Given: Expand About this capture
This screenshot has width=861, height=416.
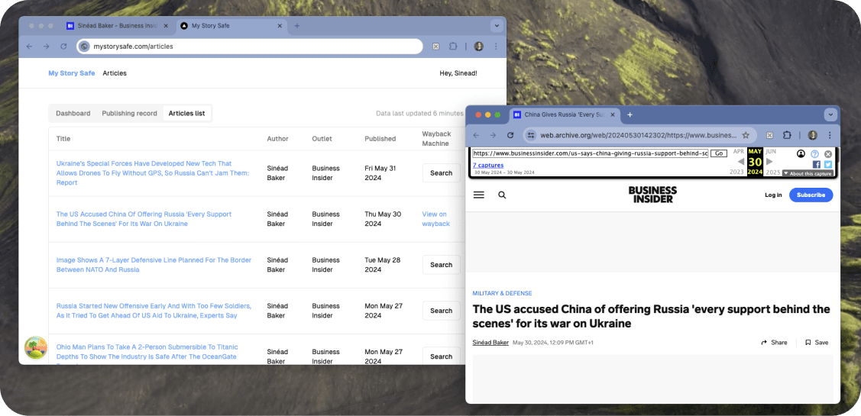Looking at the screenshot, I should (808, 173).
